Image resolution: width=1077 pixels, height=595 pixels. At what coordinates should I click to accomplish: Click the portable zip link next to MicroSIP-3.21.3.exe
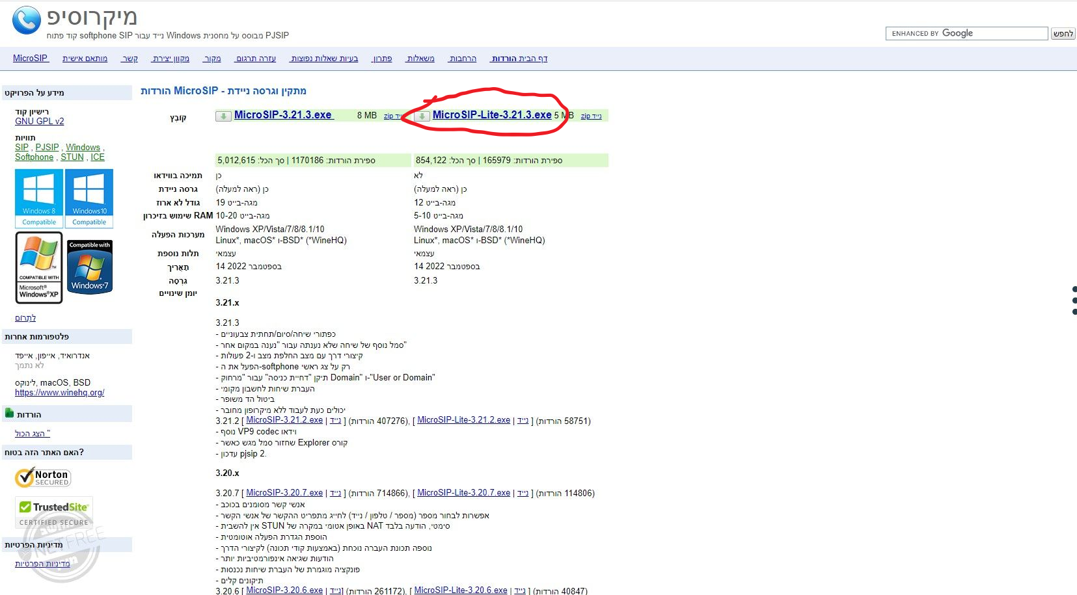[x=394, y=116]
